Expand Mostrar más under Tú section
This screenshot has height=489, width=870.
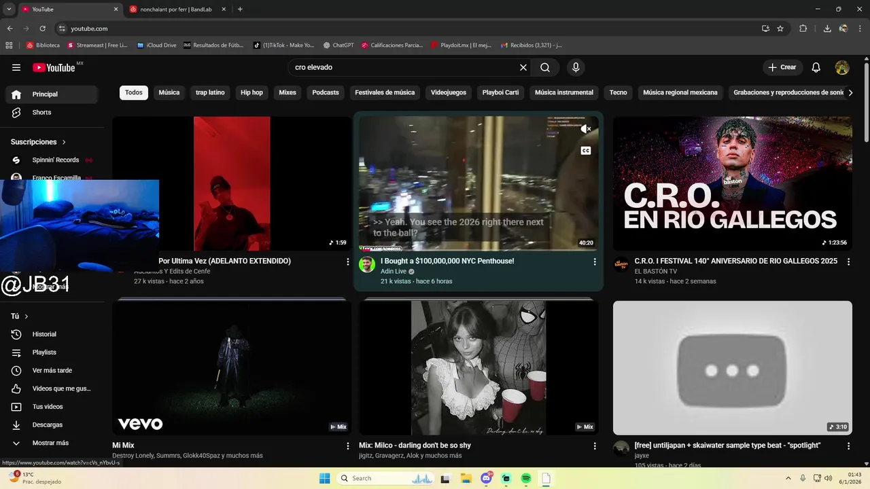pyautogui.click(x=52, y=443)
